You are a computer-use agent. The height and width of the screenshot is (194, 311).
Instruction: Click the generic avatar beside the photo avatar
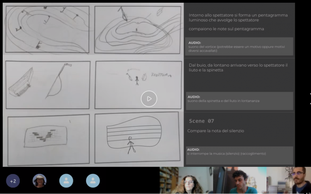(66, 181)
